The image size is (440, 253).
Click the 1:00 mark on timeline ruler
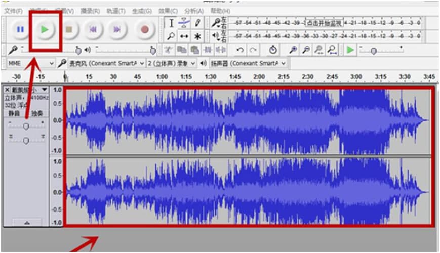point(162,76)
